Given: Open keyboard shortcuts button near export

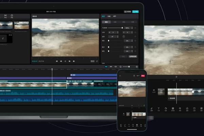Looking at the screenshot, I should coord(128,12).
